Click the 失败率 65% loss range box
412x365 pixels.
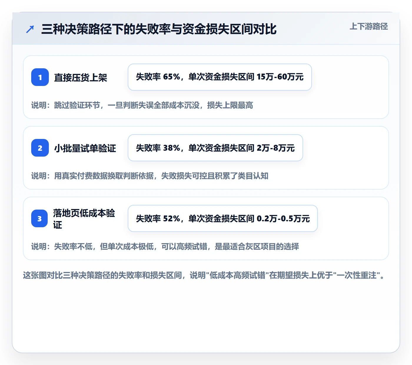click(220, 77)
